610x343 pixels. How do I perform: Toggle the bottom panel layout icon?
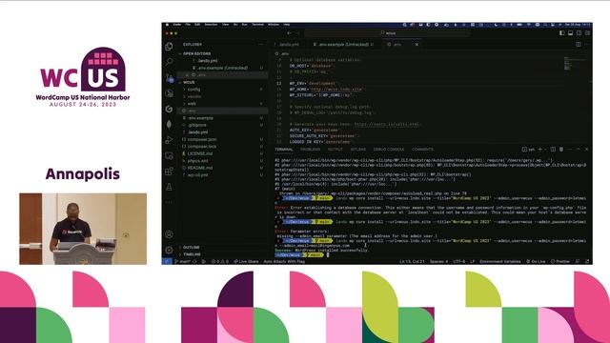(570, 33)
